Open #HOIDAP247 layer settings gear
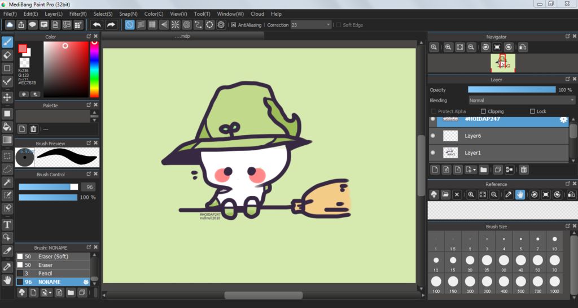The width and height of the screenshot is (578, 308). 563,120
